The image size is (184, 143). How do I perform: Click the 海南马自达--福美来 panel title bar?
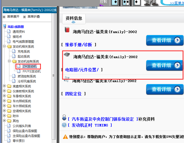point(30,10)
